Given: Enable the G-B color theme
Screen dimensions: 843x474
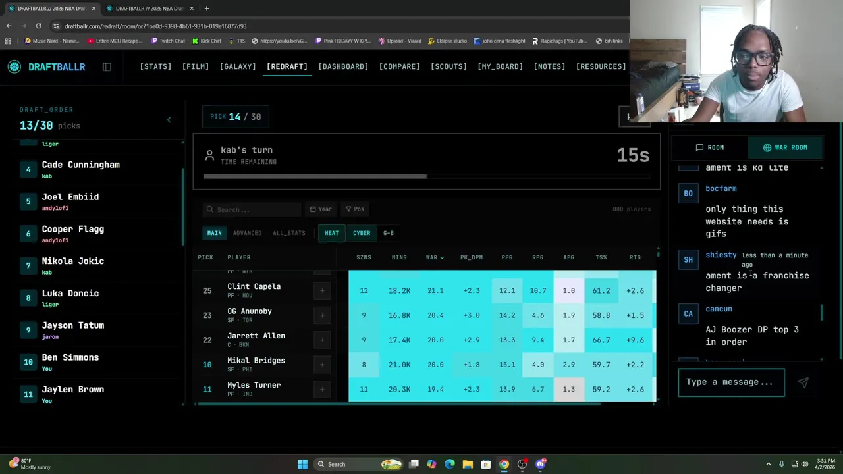Looking at the screenshot, I should [389, 233].
